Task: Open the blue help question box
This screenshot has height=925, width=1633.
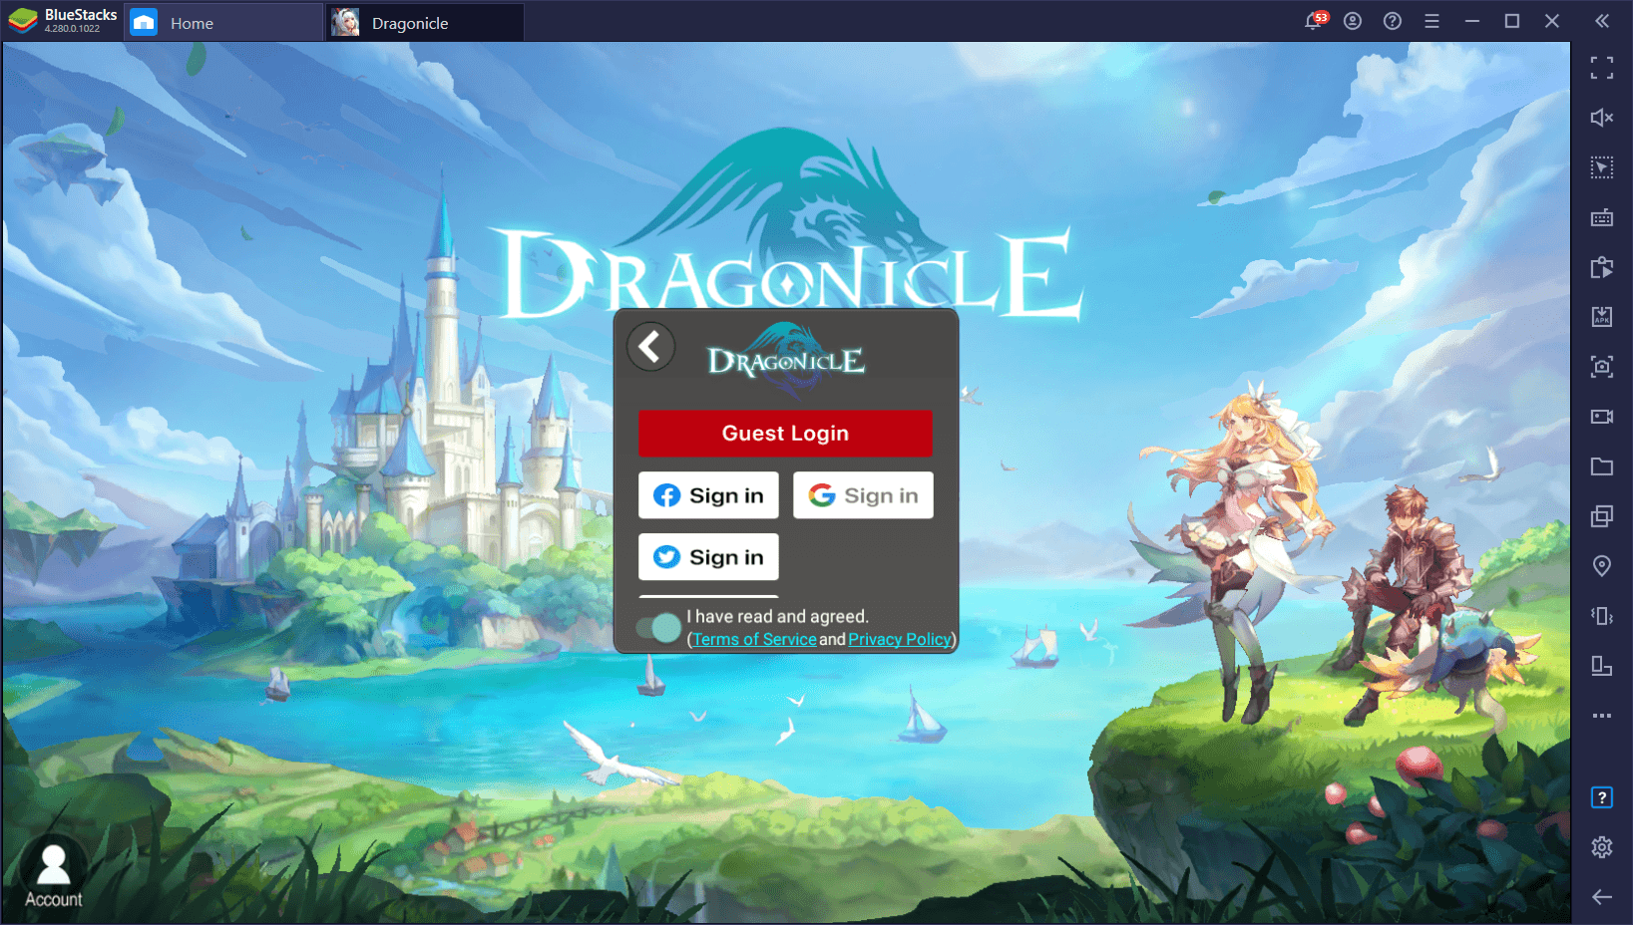Action: 1602,797
